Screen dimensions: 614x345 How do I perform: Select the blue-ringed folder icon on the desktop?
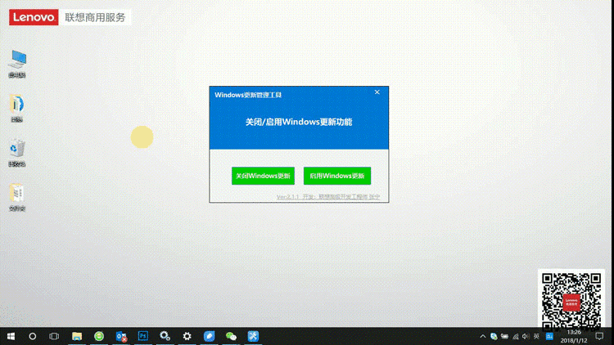point(17,109)
